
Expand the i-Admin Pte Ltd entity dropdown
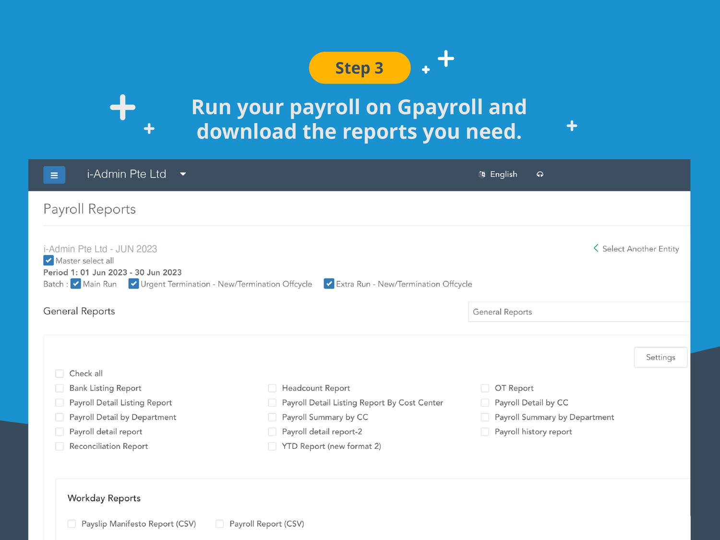click(183, 174)
